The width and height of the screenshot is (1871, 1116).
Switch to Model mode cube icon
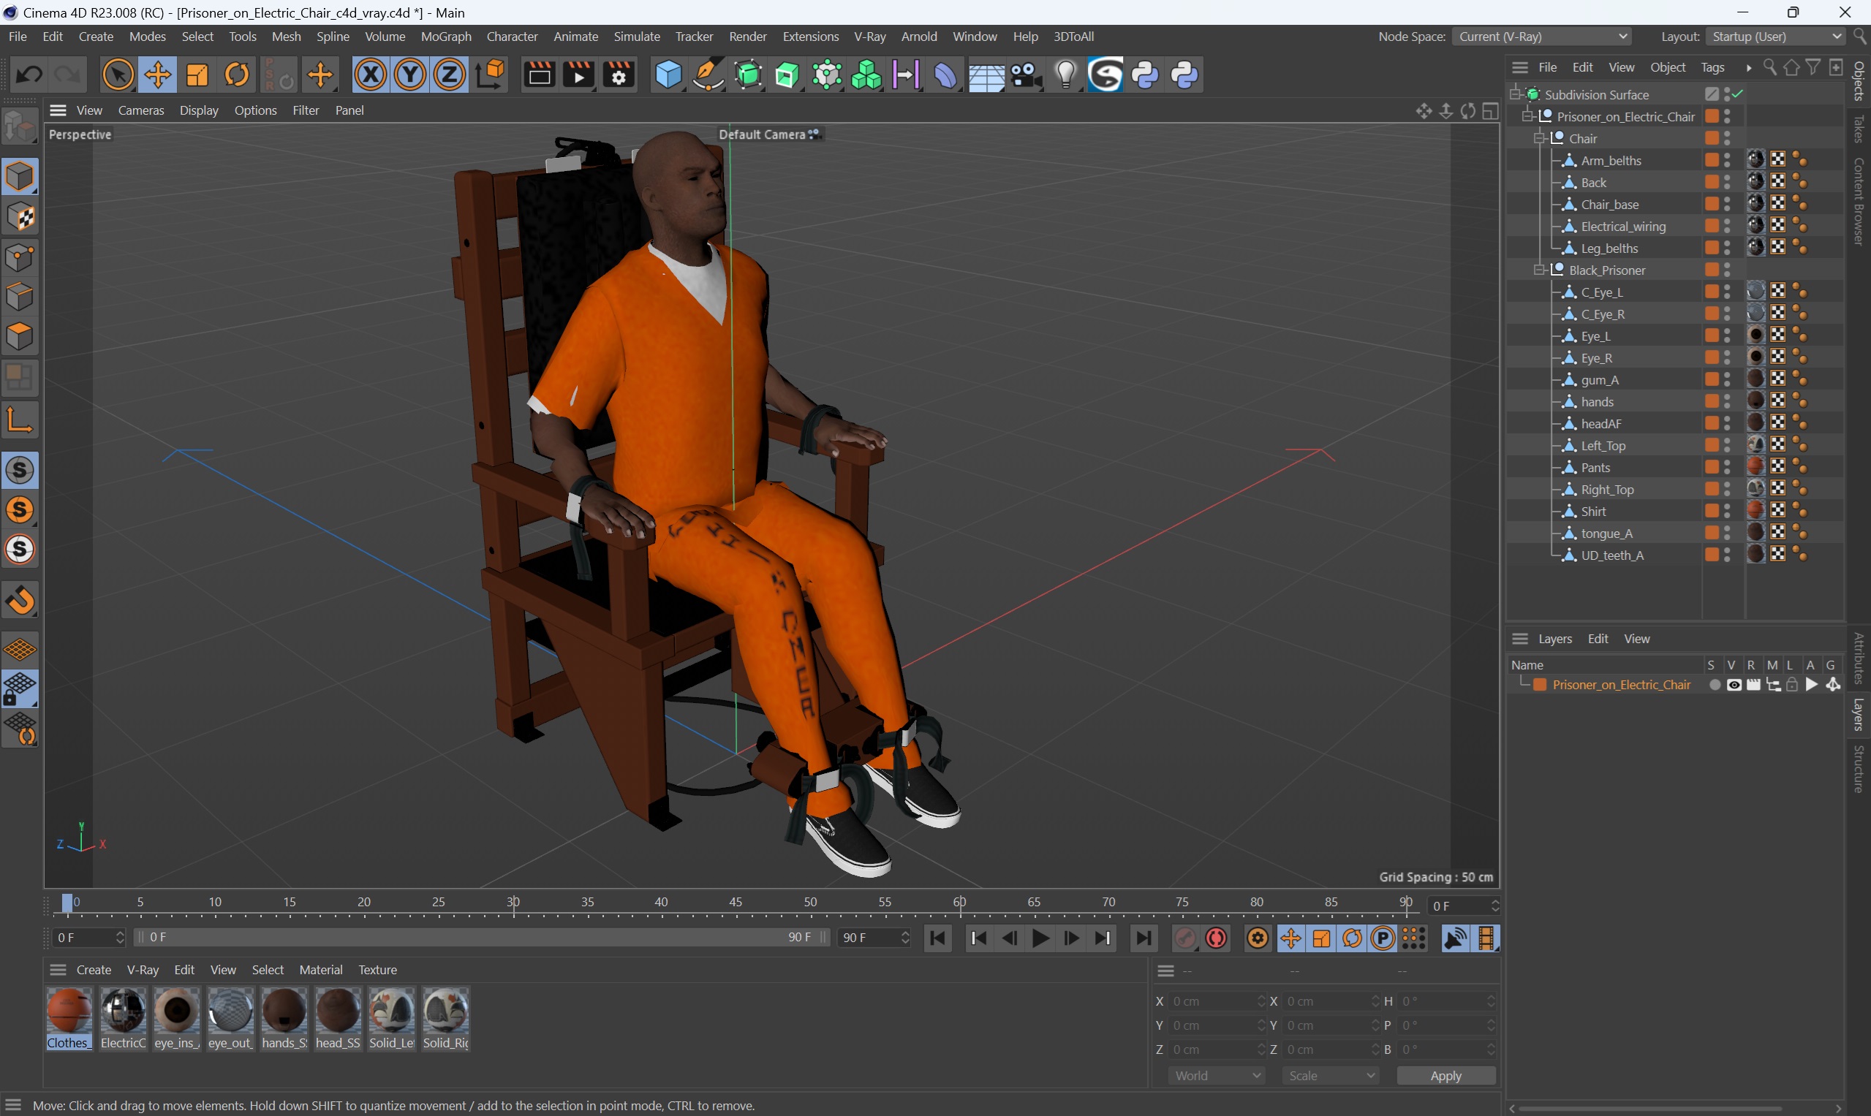pyautogui.click(x=20, y=177)
